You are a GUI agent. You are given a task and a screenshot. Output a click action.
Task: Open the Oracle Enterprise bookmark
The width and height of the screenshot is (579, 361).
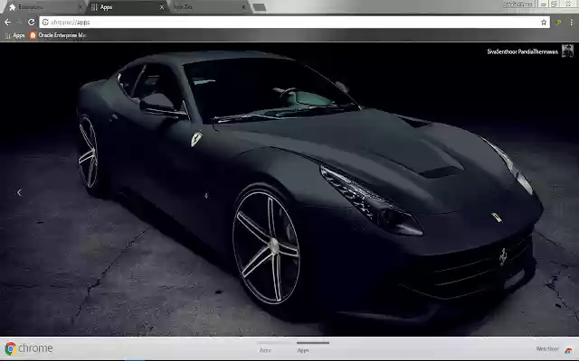58,35
